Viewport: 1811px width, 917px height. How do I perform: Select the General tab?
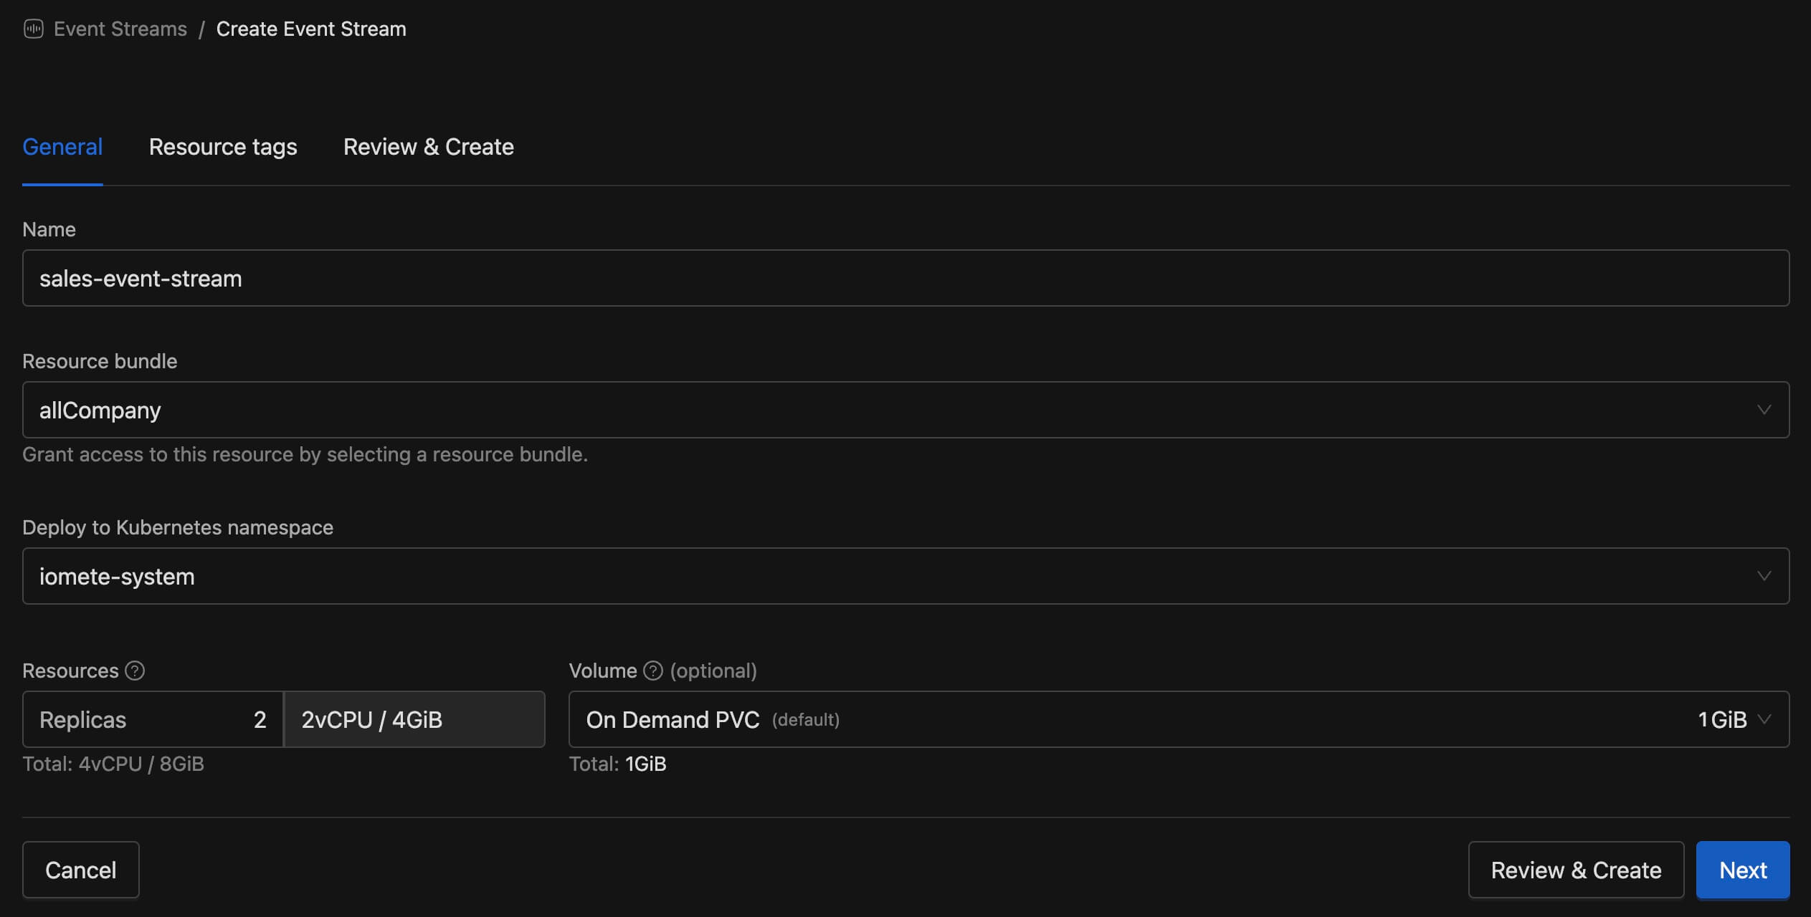(62, 147)
